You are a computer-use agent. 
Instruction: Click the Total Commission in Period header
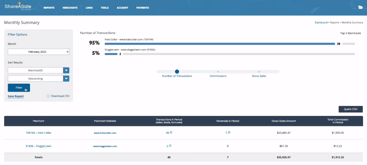pos(338,121)
